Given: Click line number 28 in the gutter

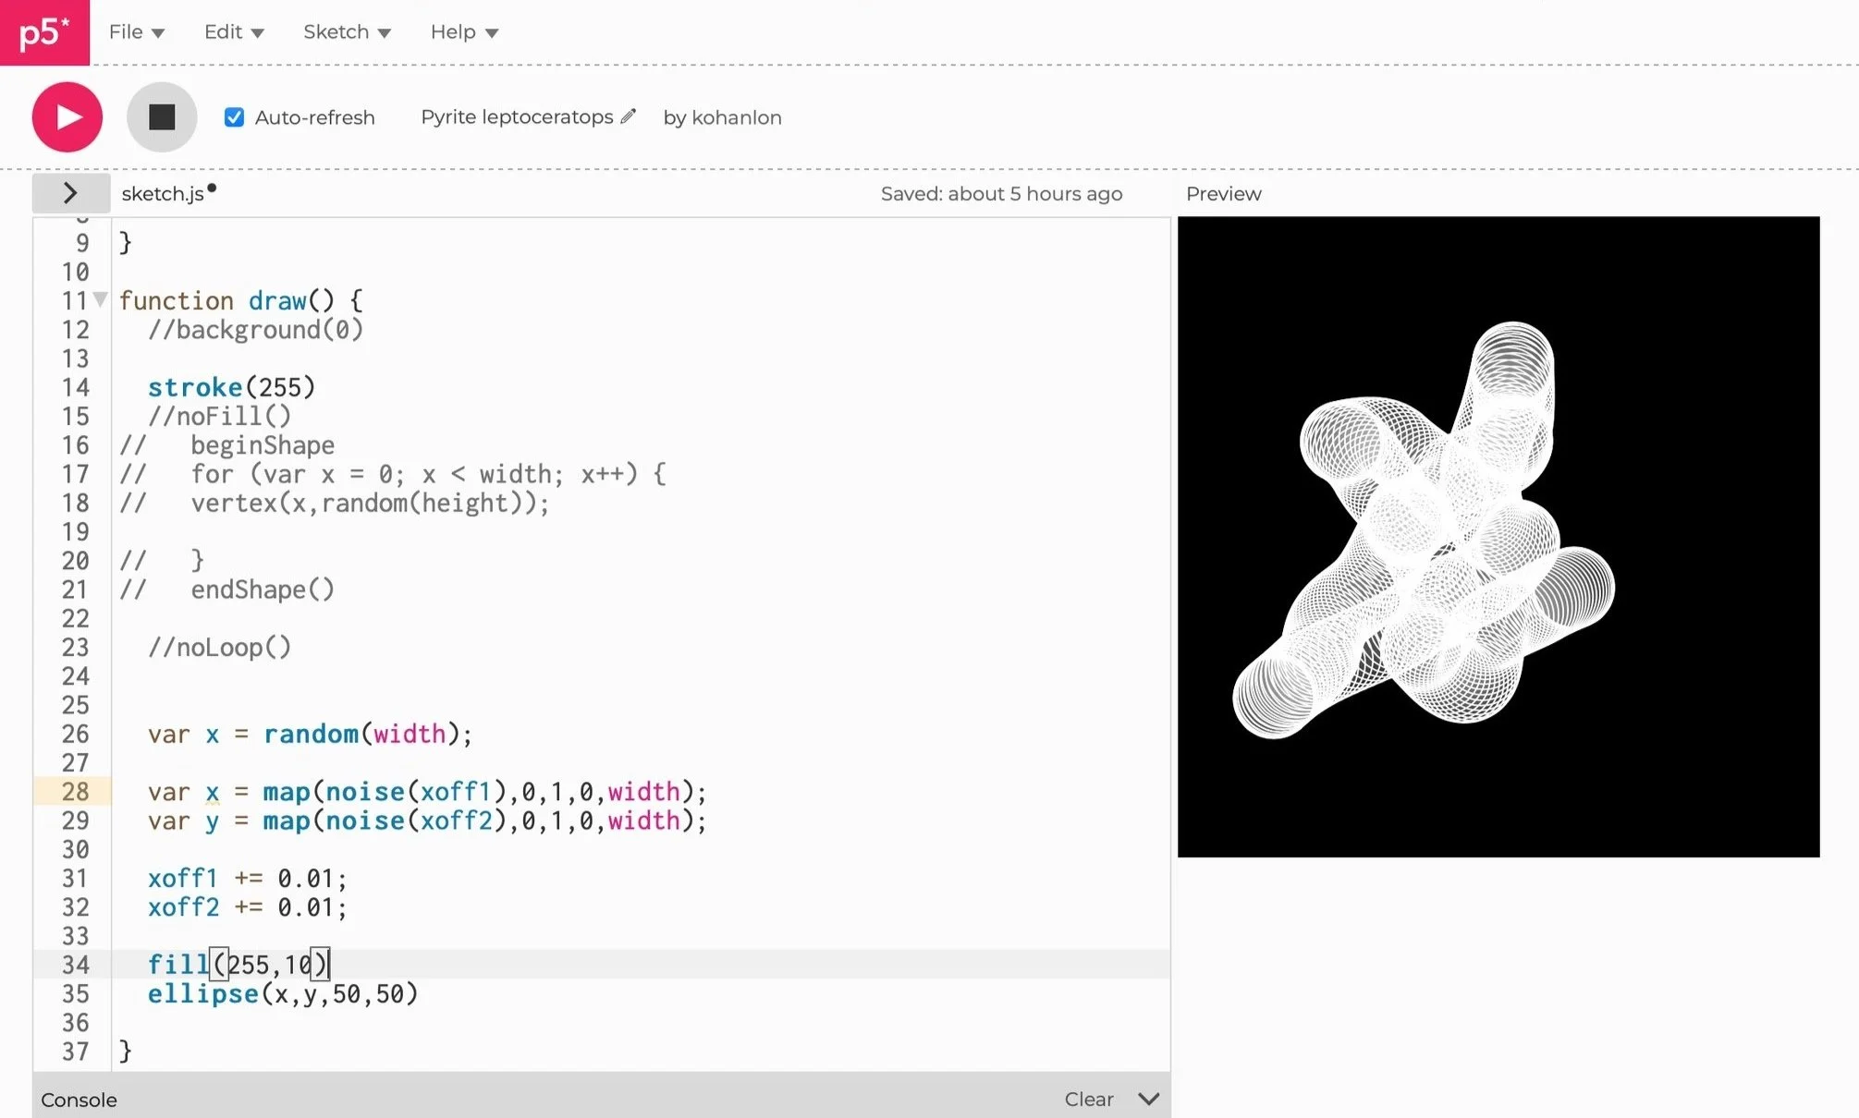Looking at the screenshot, I should pos(76,792).
